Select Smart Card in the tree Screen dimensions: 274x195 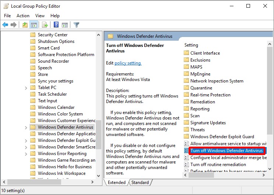[x=49, y=48]
